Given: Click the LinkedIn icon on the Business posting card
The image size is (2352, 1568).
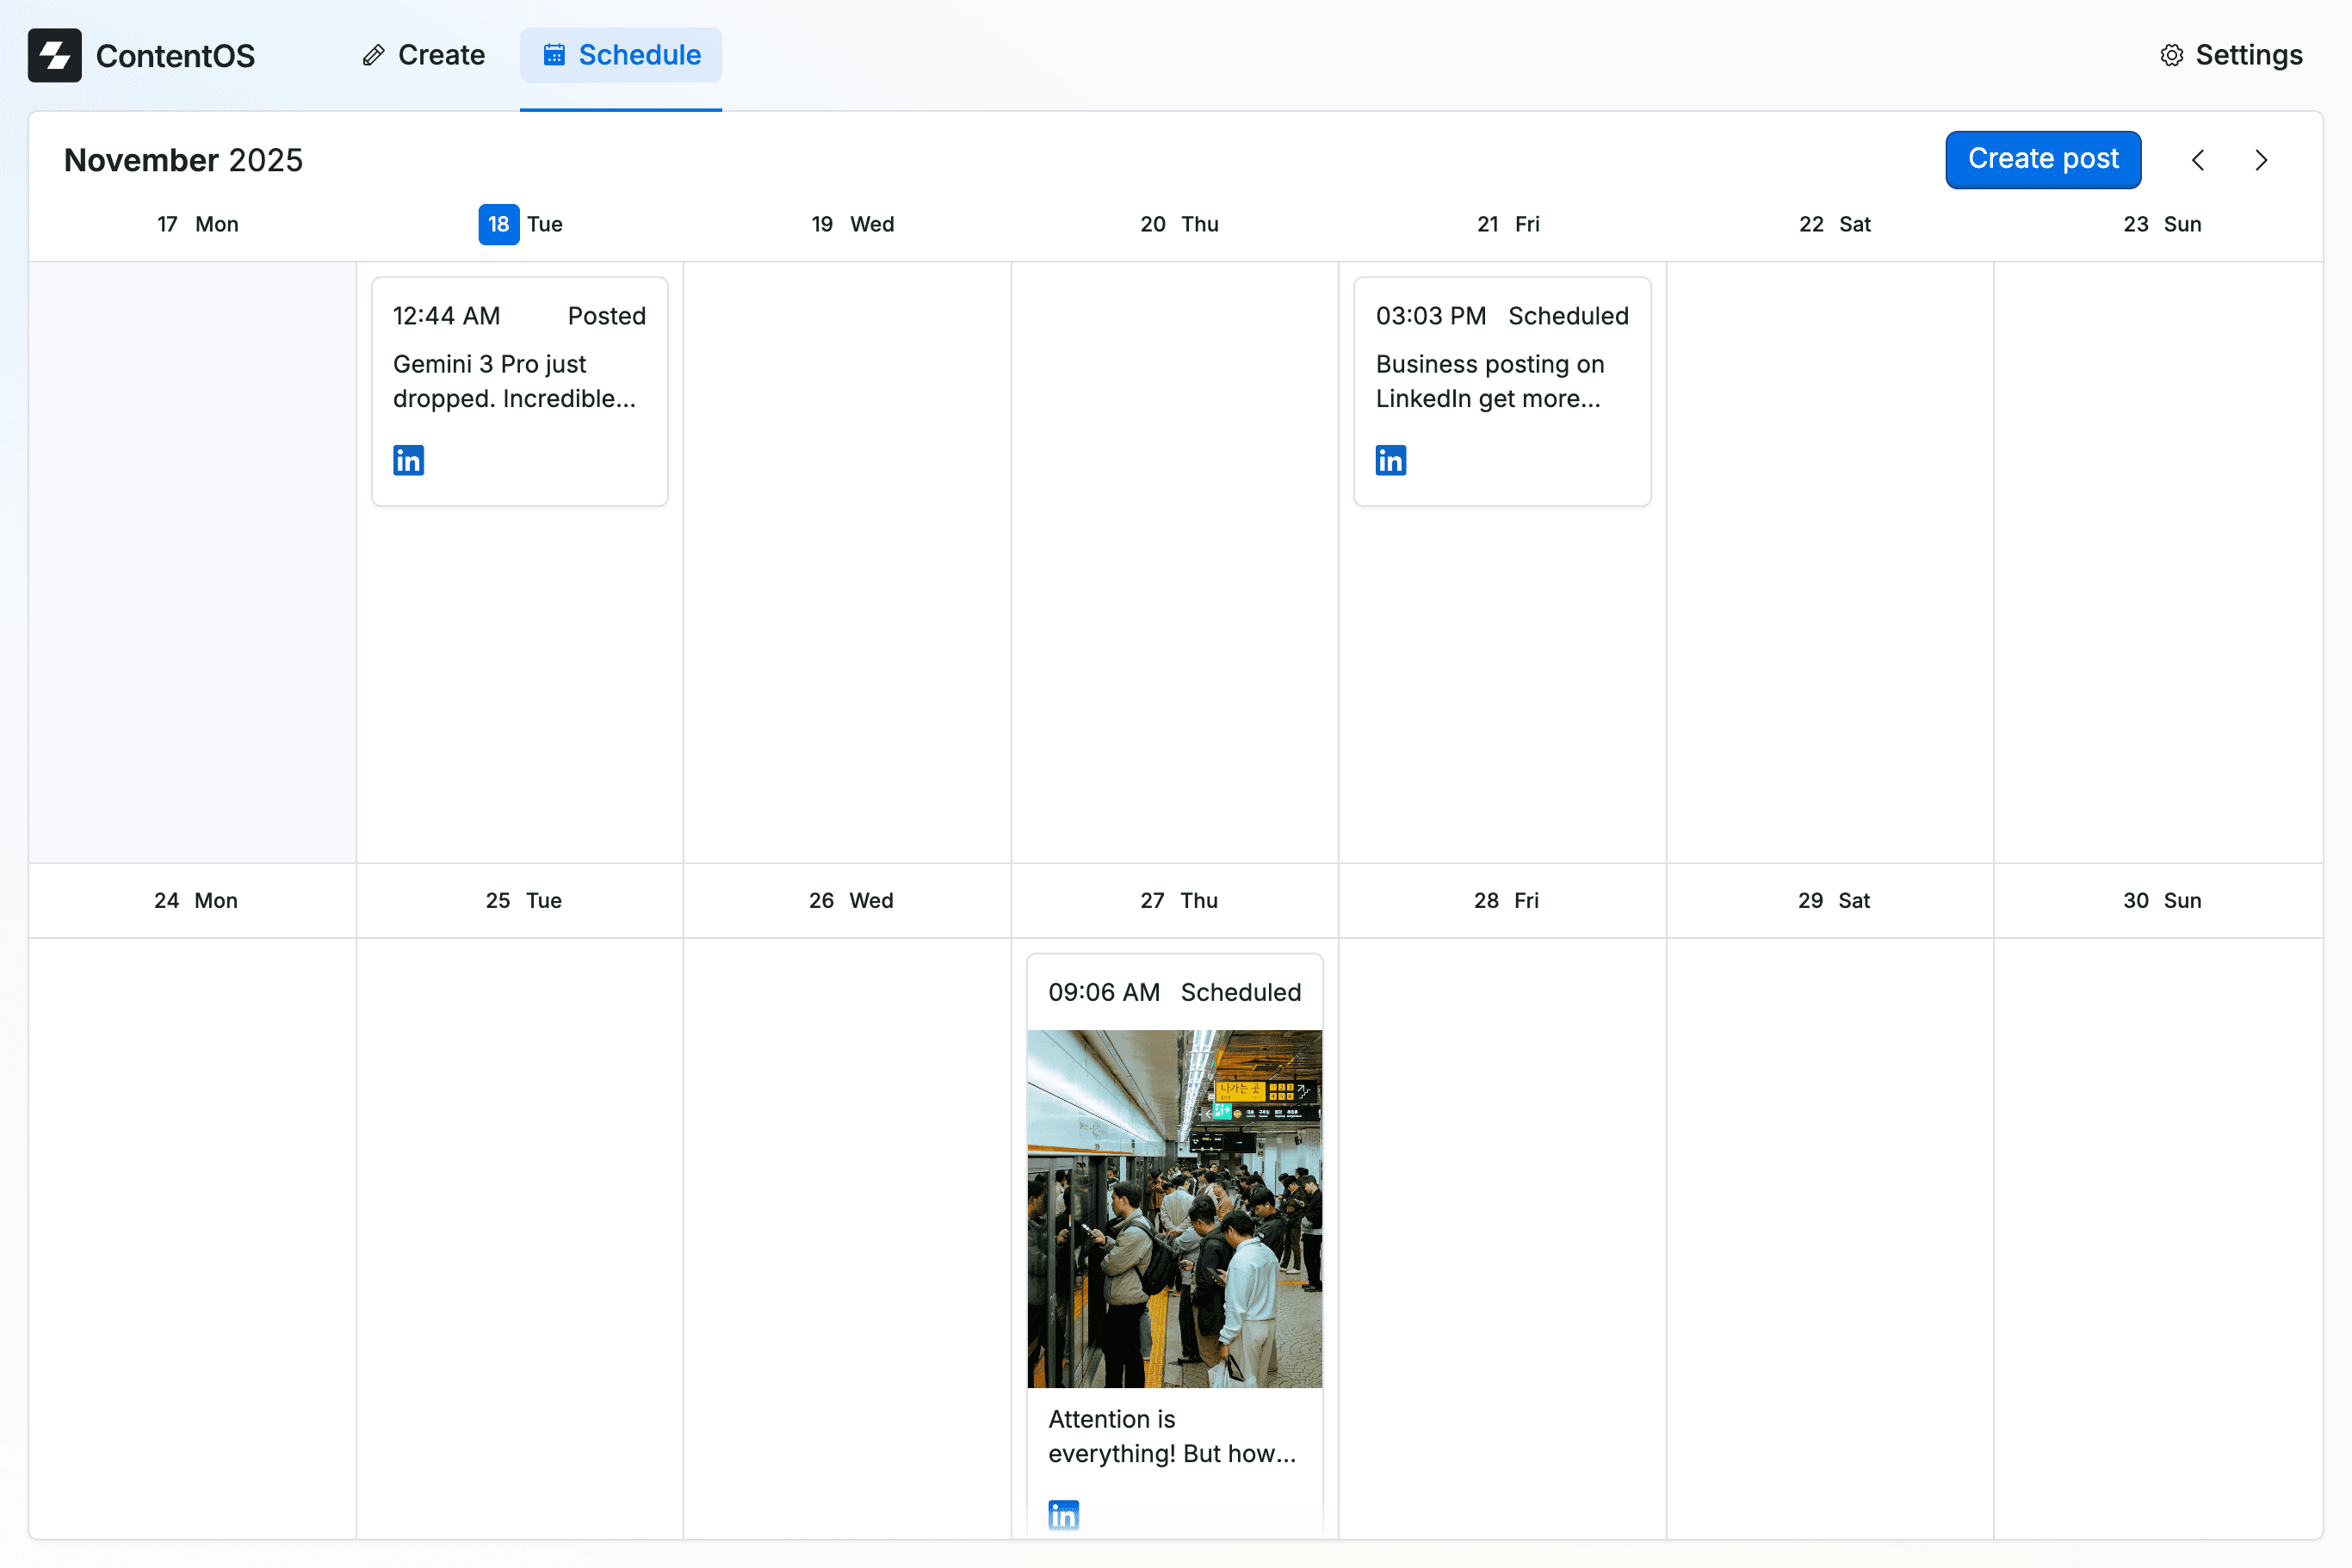Looking at the screenshot, I should click(x=1390, y=460).
